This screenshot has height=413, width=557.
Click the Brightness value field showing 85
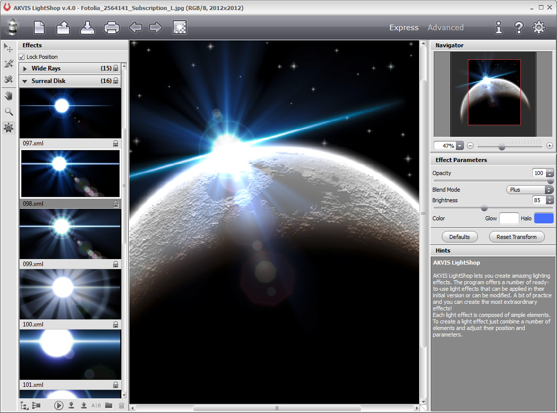(x=539, y=200)
